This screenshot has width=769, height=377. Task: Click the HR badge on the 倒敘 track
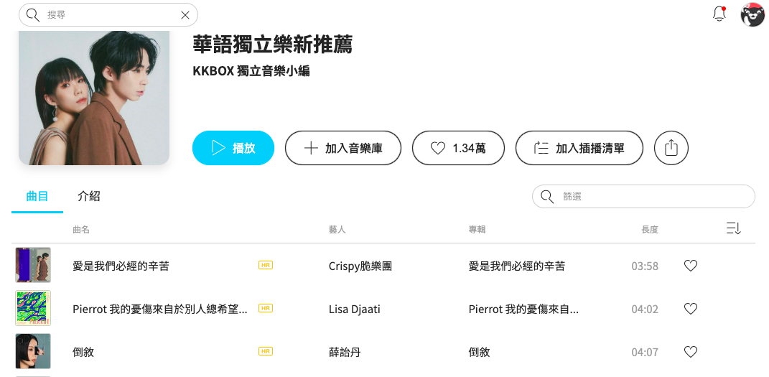pos(266,351)
